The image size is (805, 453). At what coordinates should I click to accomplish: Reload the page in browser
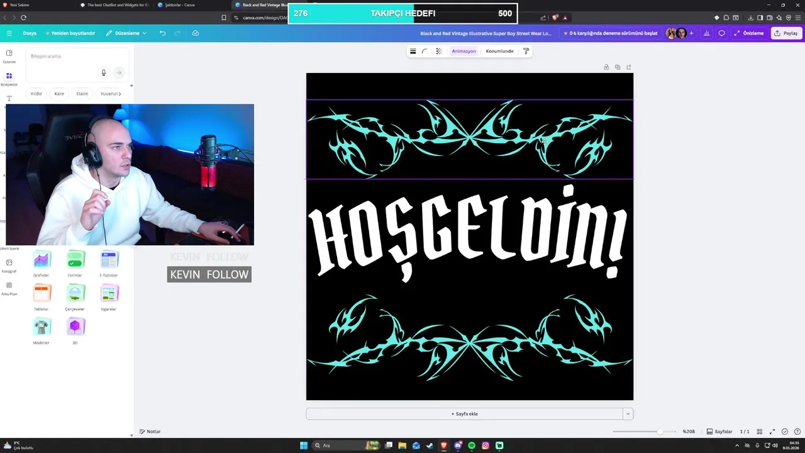(x=23, y=18)
